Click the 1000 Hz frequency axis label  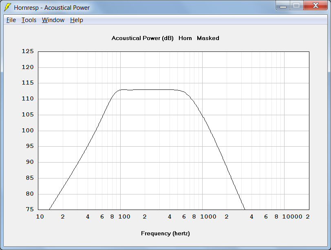[208, 217]
